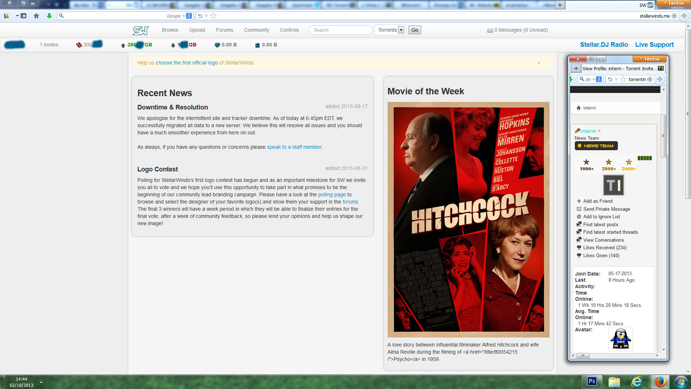Screen dimensions: 691x389
Task: Open the Upload menu
Action: click(197, 30)
